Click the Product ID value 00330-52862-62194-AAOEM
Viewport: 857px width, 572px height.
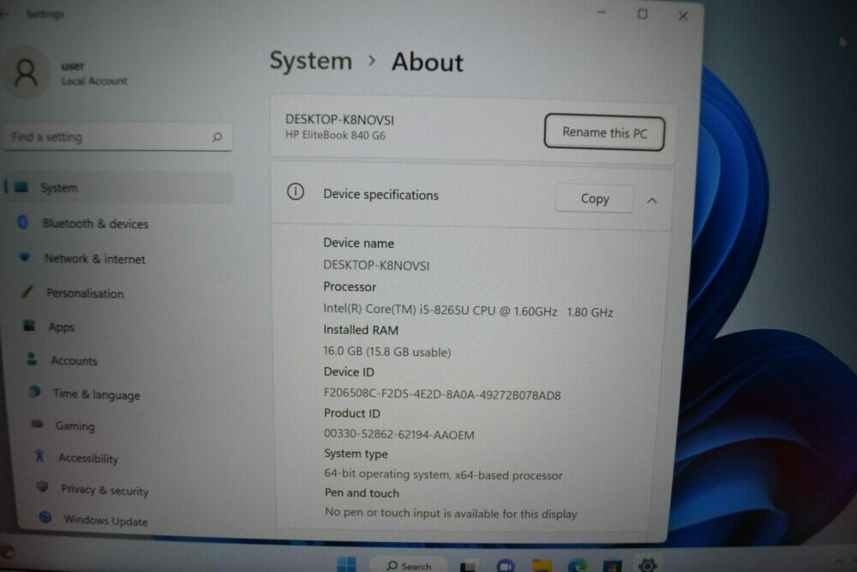coord(399,434)
